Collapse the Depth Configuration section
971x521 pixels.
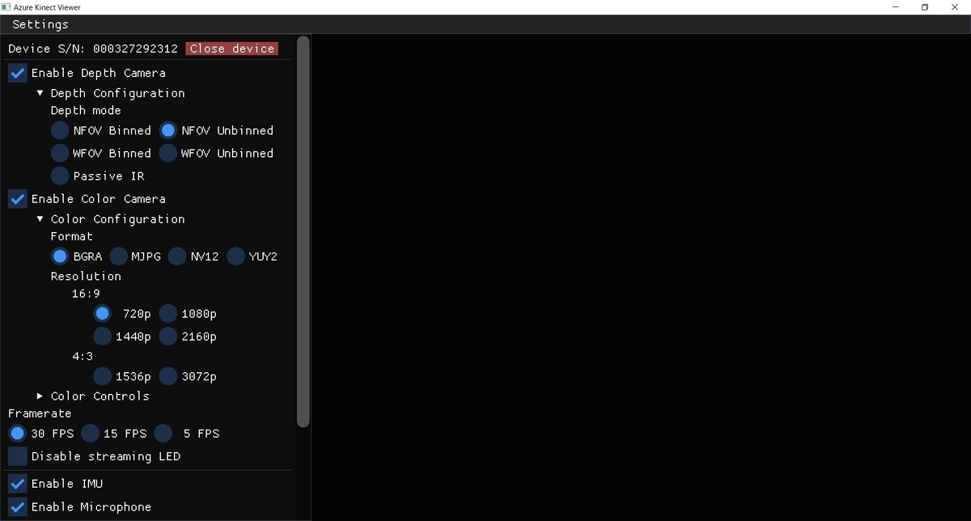[40, 93]
